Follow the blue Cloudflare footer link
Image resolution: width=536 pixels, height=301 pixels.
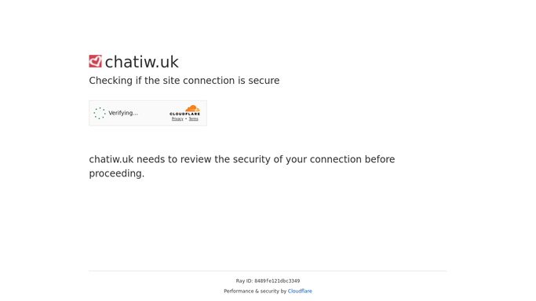point(300,291)
